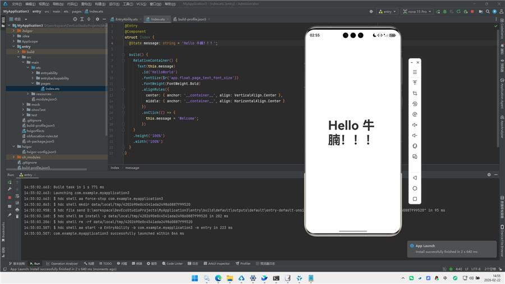Image resolution: width=505 pixels, height=284 pixels.
Task: Toggle soft-wrap icon in Run console
Action: coord(17,196)
